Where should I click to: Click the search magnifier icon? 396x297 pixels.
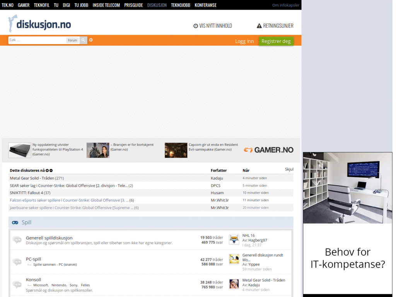pos(83,40)
